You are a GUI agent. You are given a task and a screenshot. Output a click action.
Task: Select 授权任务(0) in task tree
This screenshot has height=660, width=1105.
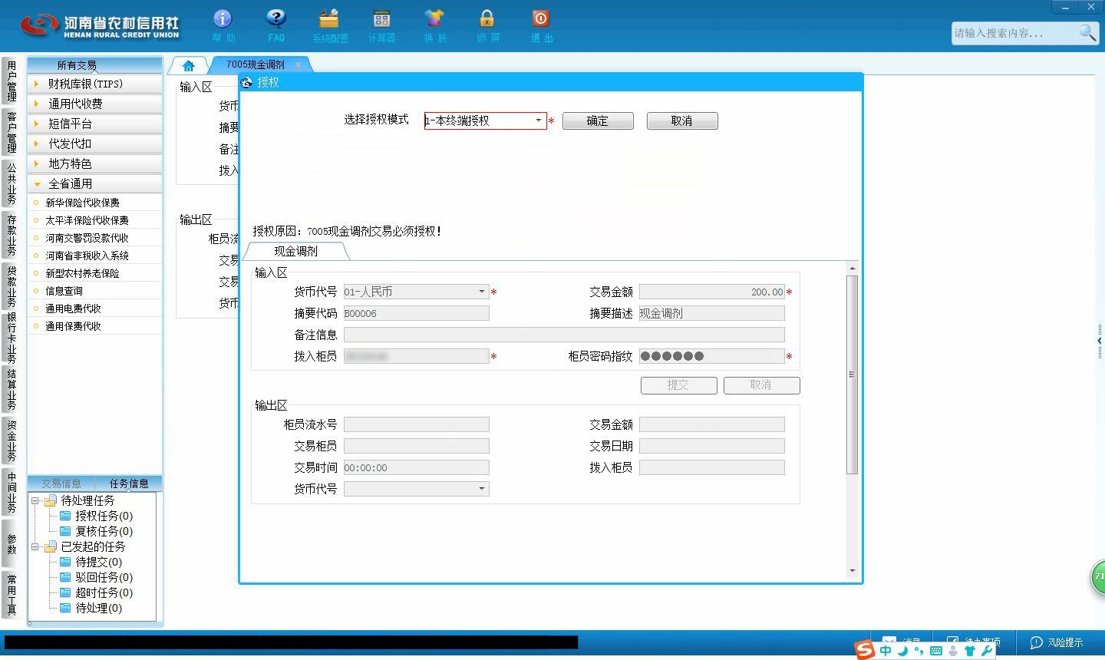(x=104, y=516)
